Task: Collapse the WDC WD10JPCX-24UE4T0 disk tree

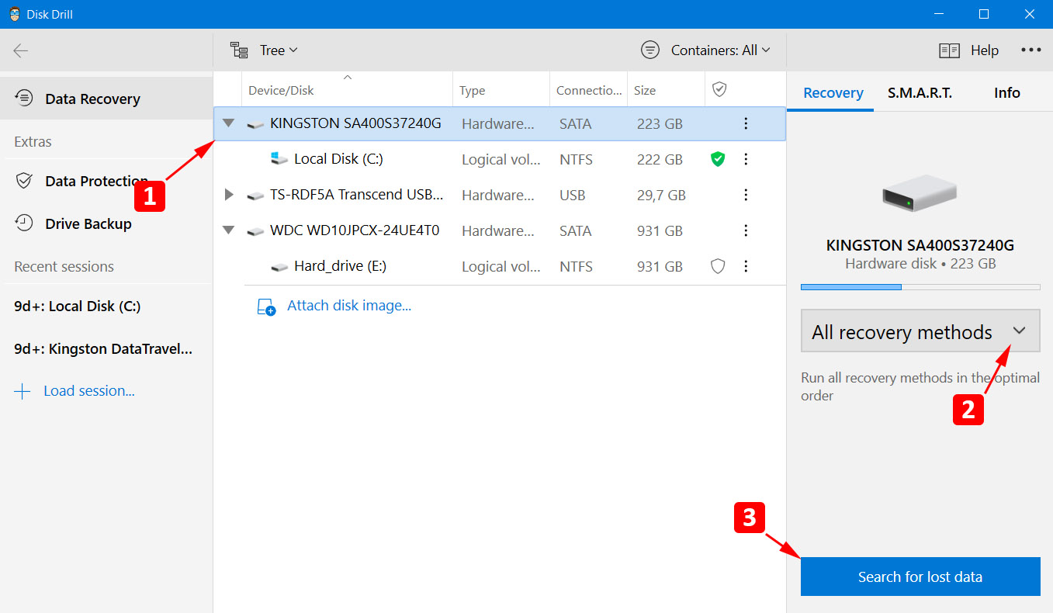Action: (x=228, y=230)
